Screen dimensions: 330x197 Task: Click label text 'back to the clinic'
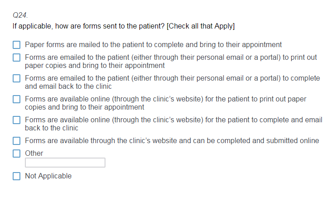point(52,128)
